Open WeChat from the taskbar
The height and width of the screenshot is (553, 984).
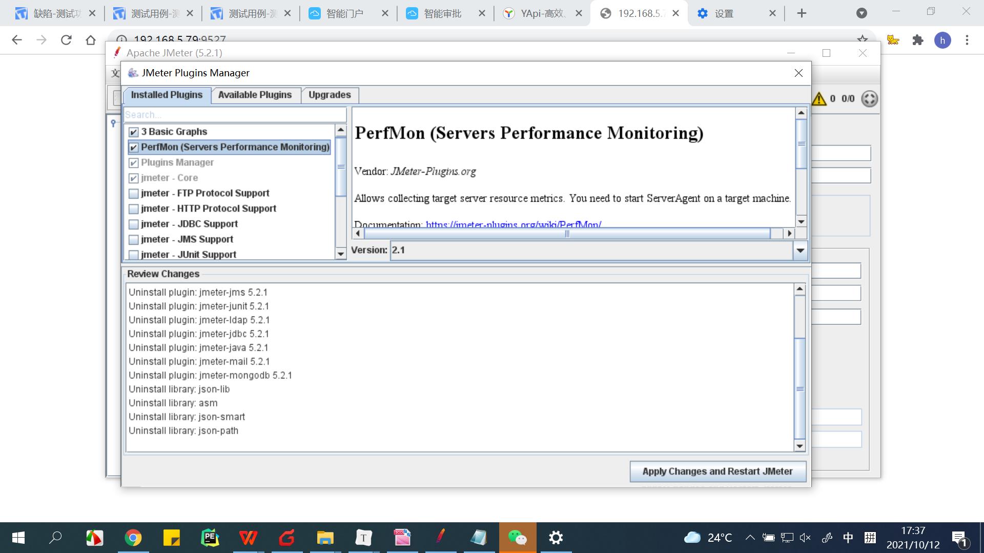(518, 538)
